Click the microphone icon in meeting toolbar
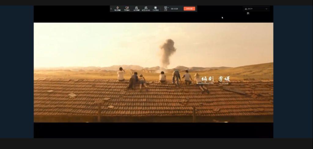 [x=117, y=8]
